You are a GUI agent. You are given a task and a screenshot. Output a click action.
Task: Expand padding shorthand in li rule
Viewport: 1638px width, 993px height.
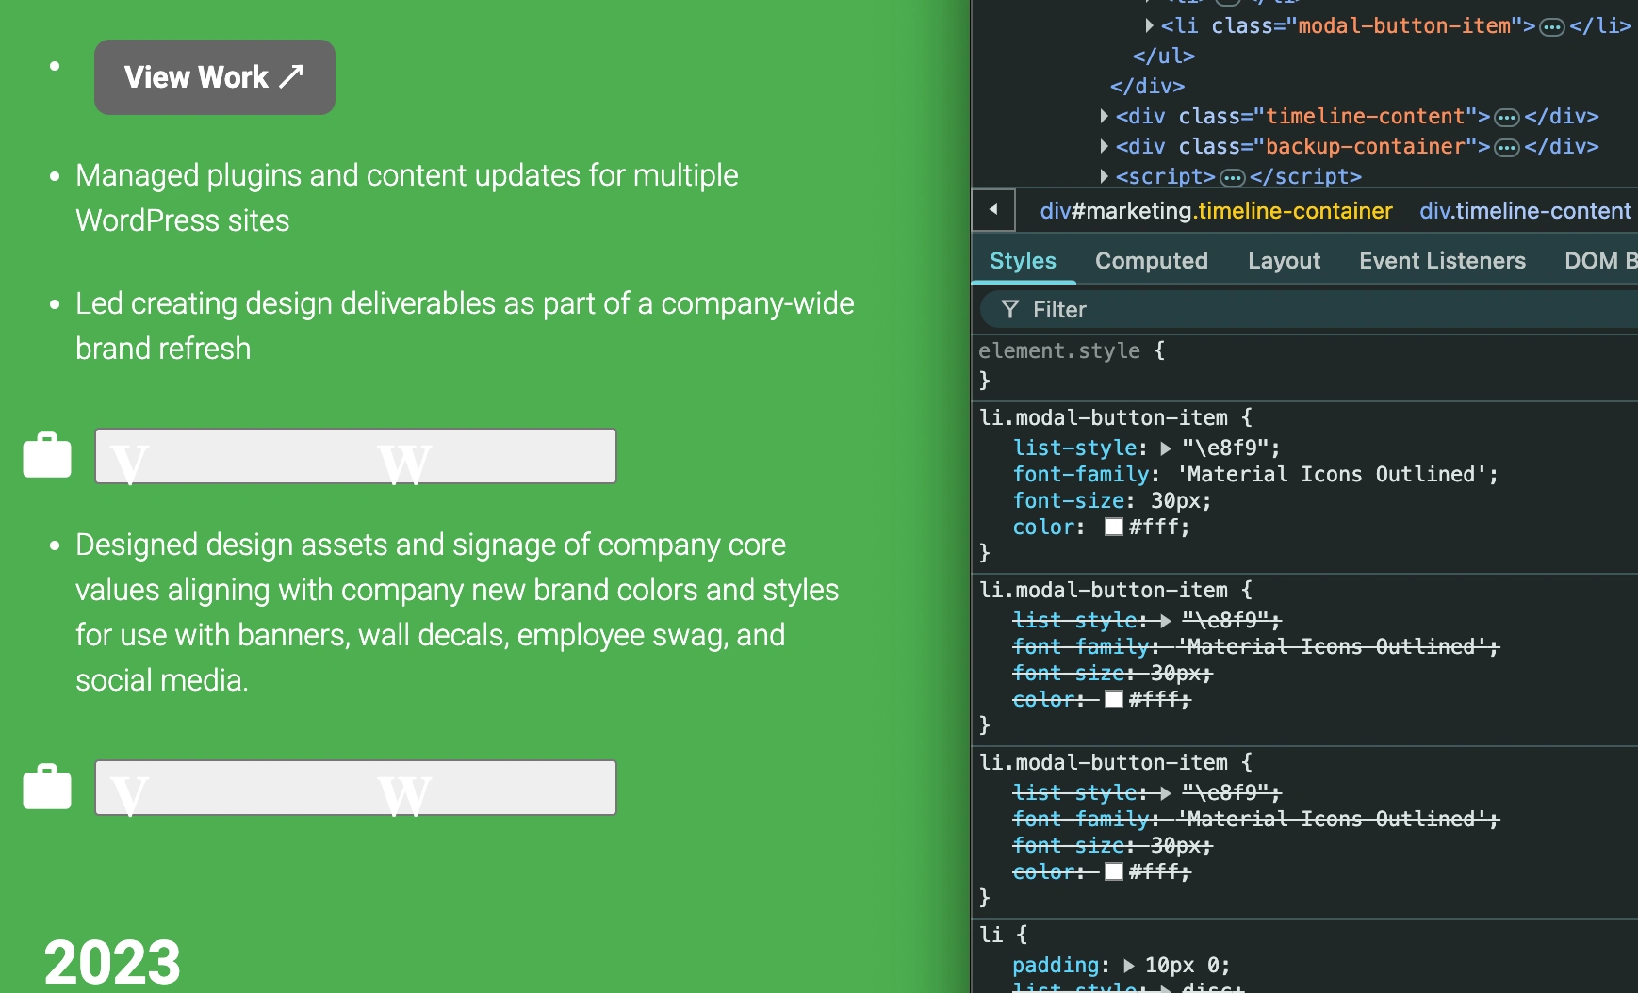point(1128,966)
